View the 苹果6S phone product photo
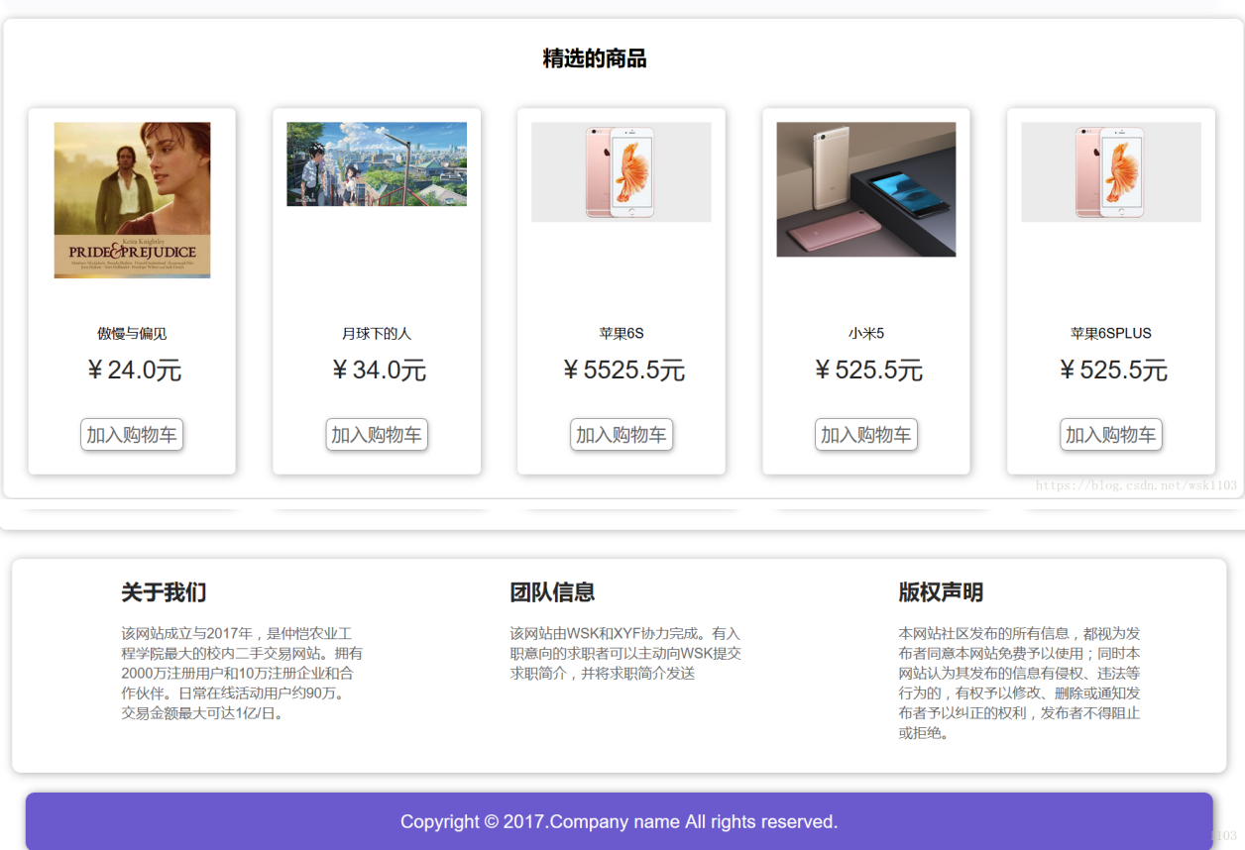The image size is (1245, 850). point(622,172)
